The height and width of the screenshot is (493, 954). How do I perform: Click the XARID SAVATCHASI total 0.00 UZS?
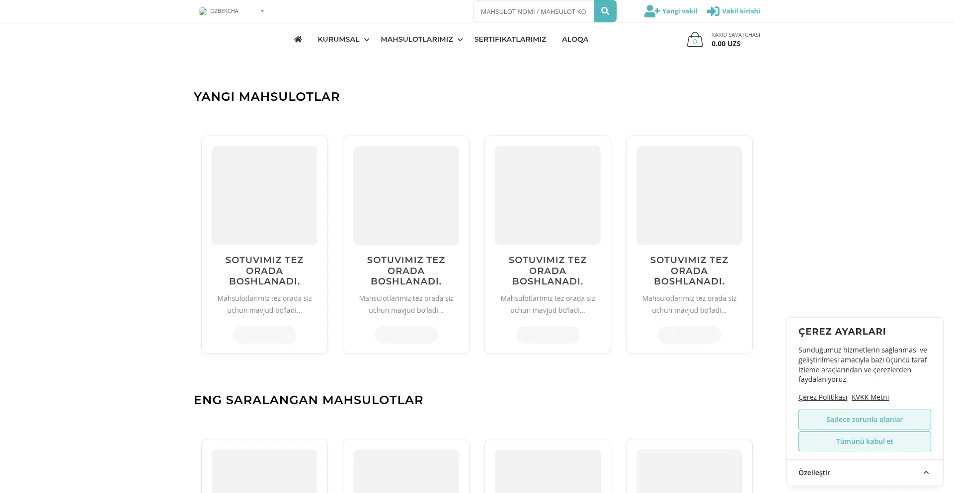(725, 44)
